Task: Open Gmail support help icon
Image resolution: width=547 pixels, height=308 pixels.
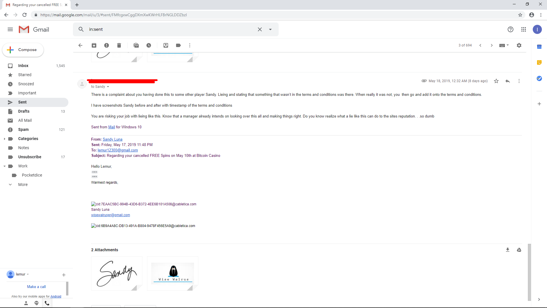Action: pos(511,29)
